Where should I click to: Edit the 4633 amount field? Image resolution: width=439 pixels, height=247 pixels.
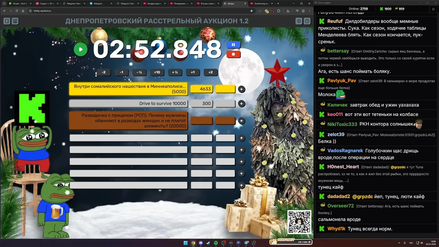coord(201,89)
